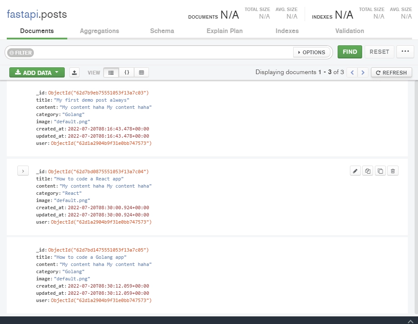This screenshot has width=418, height=324.
Task: Run the FIND query
Action: (349, 52)
